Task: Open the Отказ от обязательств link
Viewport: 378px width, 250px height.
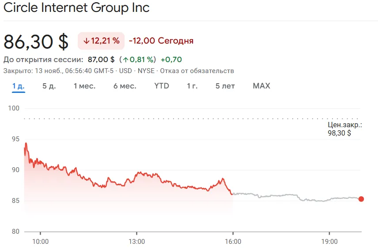Action: click(197, 71)
